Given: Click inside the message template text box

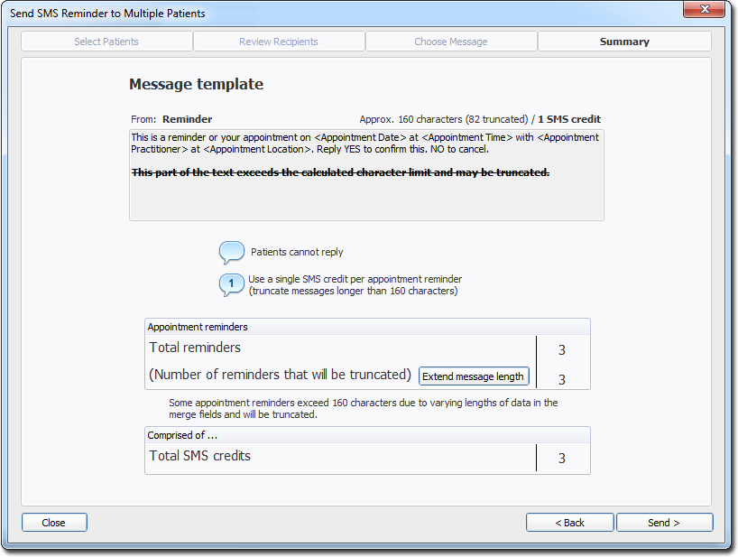Looking at the screenshot, I should point(365,199).
